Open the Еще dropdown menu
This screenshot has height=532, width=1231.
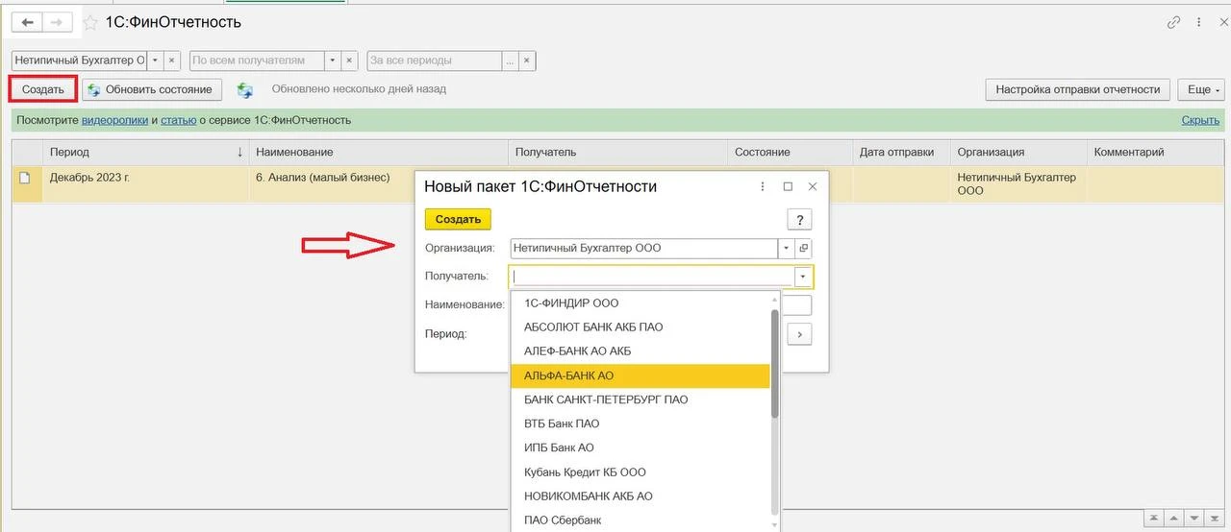(x=1200, y=89)
